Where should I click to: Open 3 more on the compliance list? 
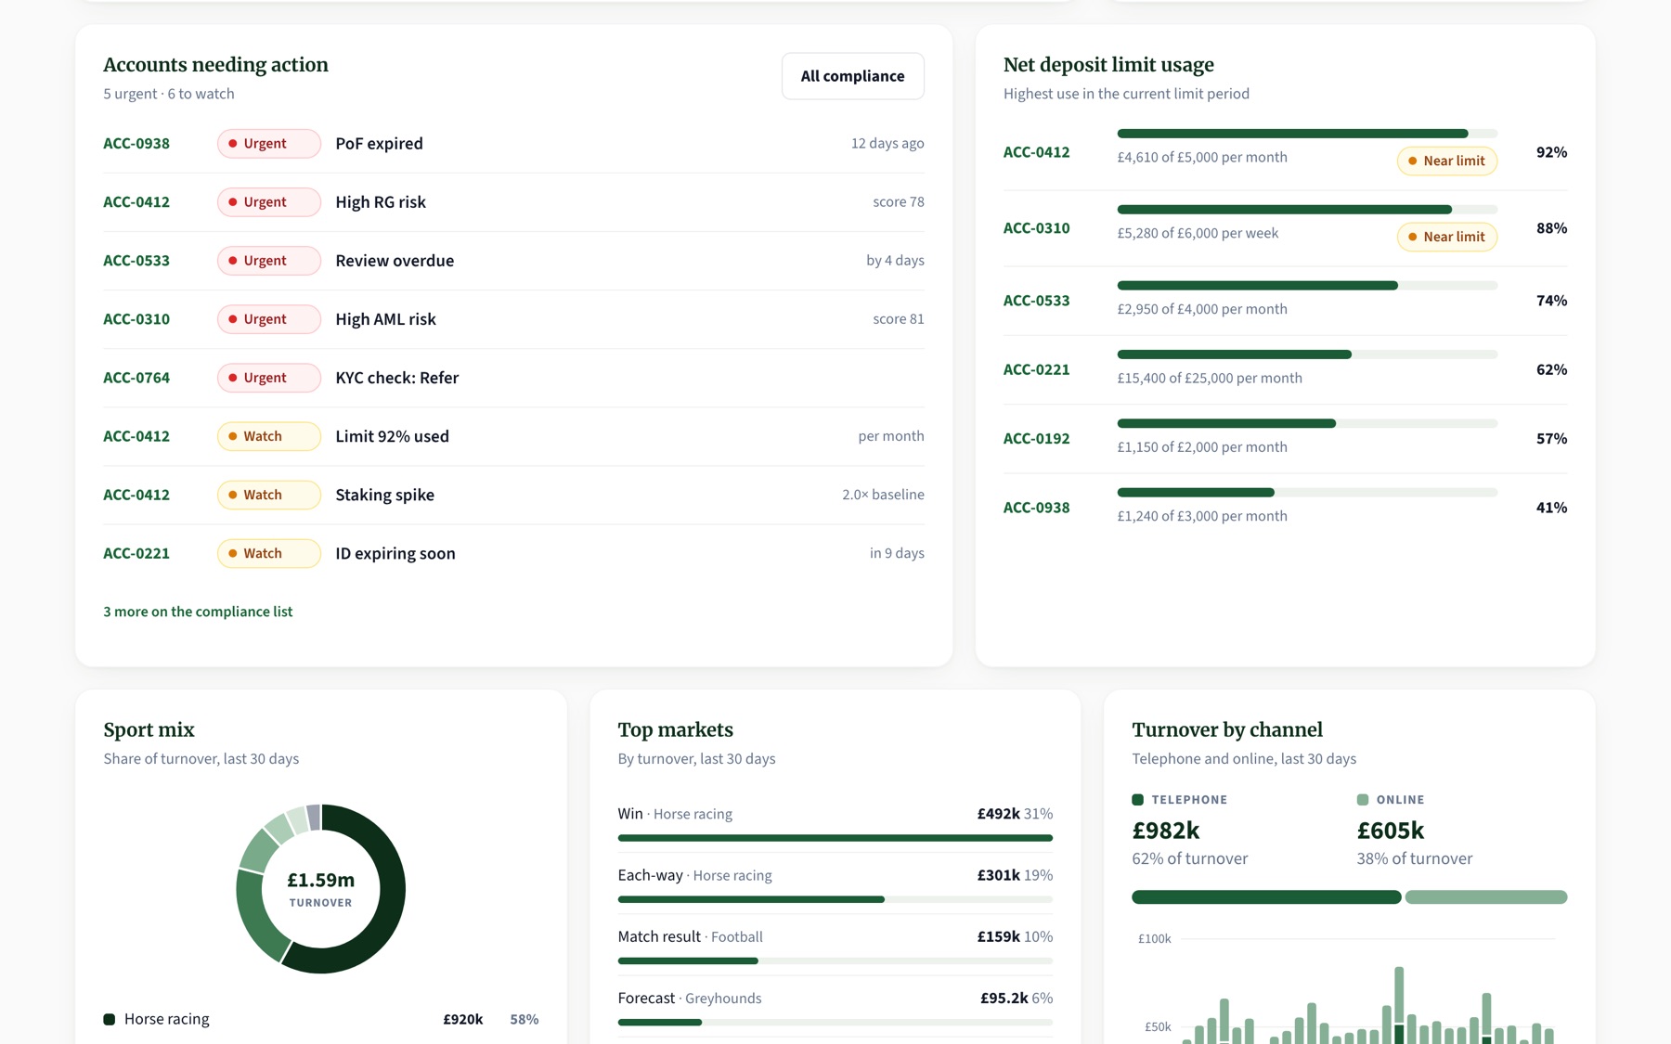pyautogui.click(x=198, y=612)
